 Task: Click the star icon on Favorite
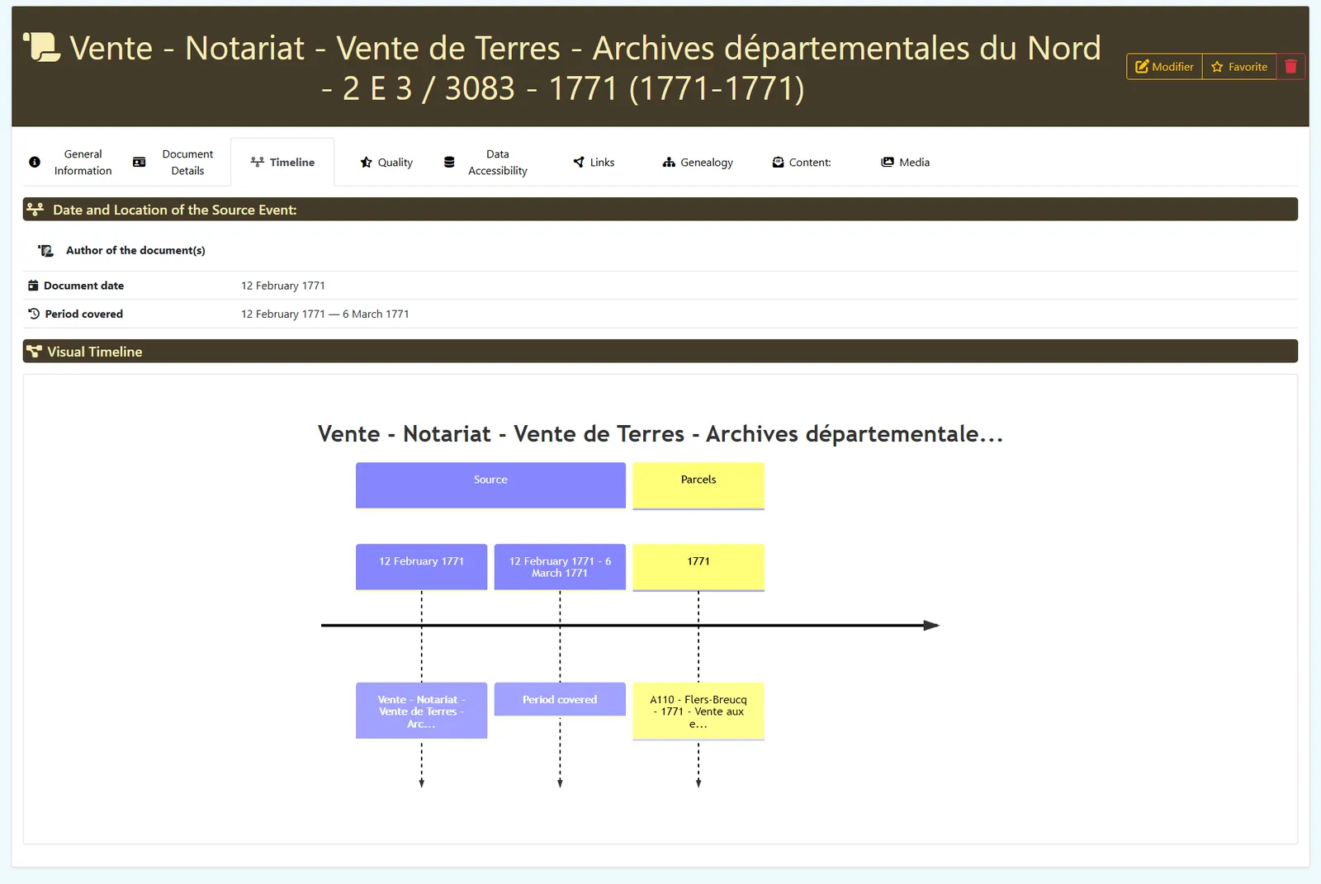(1217, 67)
